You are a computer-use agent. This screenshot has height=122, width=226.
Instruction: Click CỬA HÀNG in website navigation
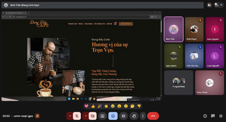[x=88, y=24]
